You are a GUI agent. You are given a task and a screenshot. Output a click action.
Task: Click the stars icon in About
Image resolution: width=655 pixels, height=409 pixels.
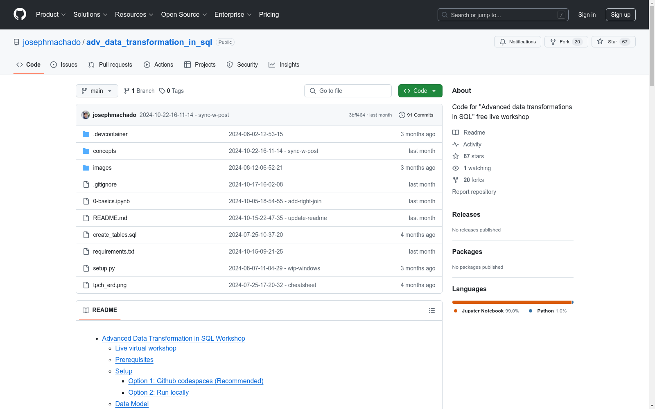pos(456,156)
